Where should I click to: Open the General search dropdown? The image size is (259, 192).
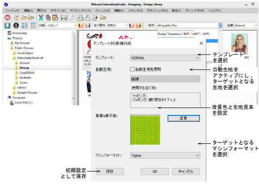click(246, 26)
